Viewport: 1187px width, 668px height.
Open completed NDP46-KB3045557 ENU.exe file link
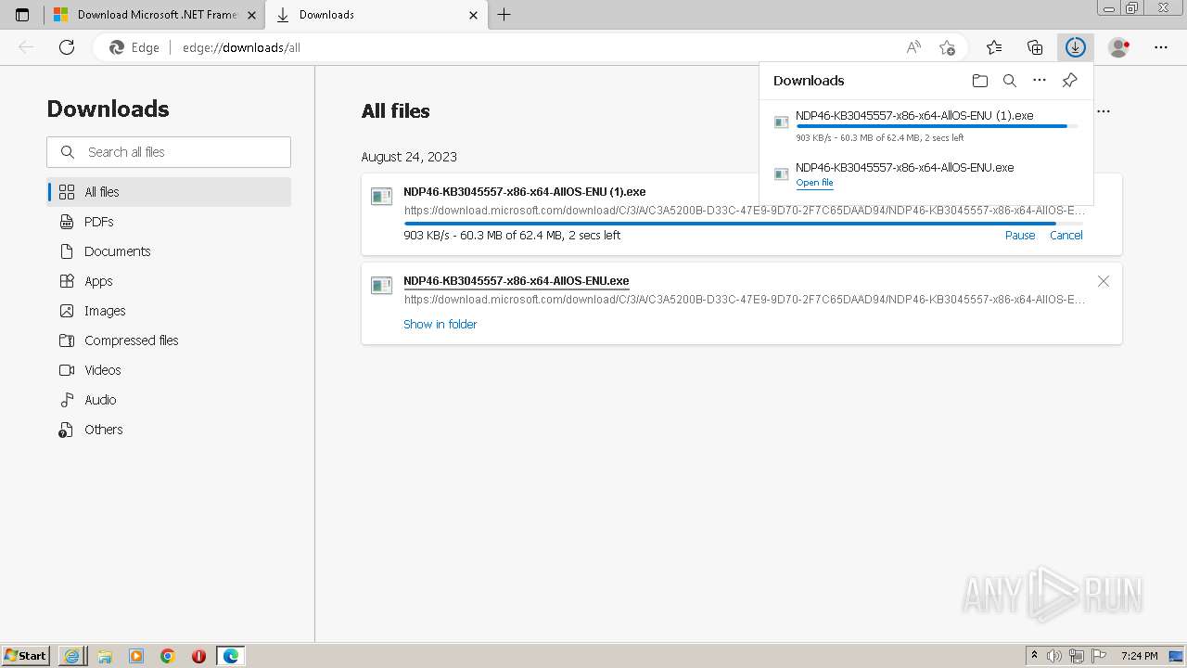click(517, 281)
